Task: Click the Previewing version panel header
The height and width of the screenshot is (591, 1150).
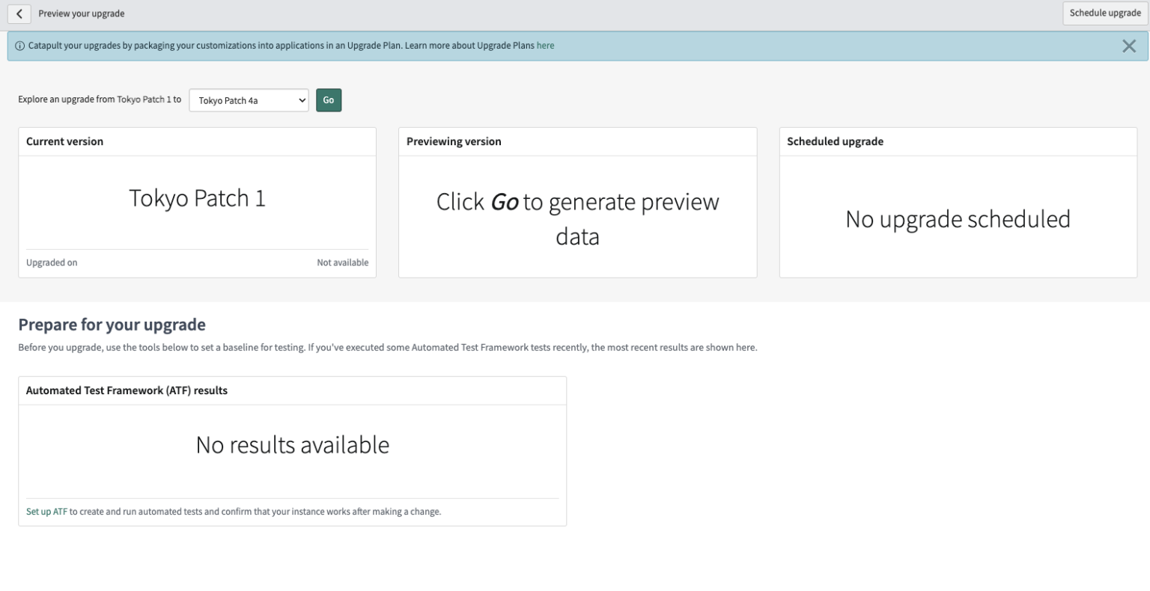Action: click(x=454, y=141)
